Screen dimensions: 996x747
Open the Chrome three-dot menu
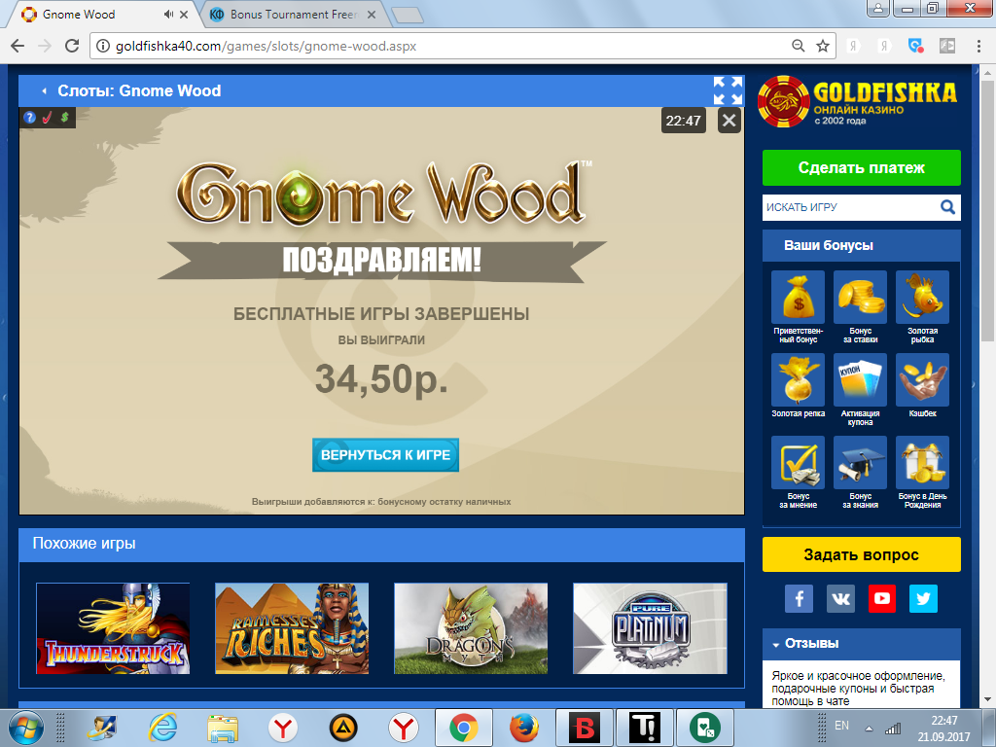[x=978, y=46]
